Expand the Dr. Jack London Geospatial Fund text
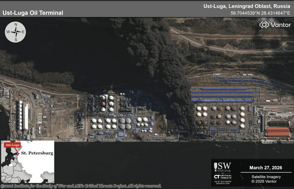Screen dimensions: 294x189 coord(223,182)
